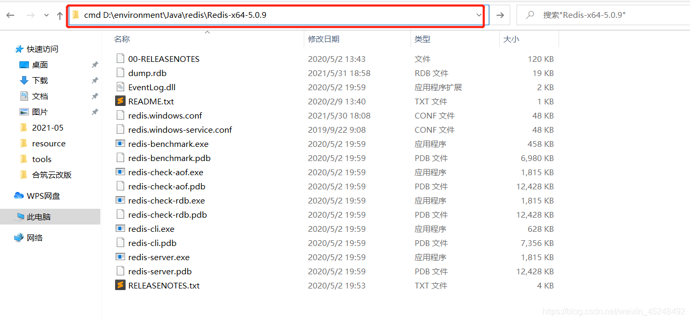
Task: Select 此电脑 in navigation pane
Action: tap(39, 217)
